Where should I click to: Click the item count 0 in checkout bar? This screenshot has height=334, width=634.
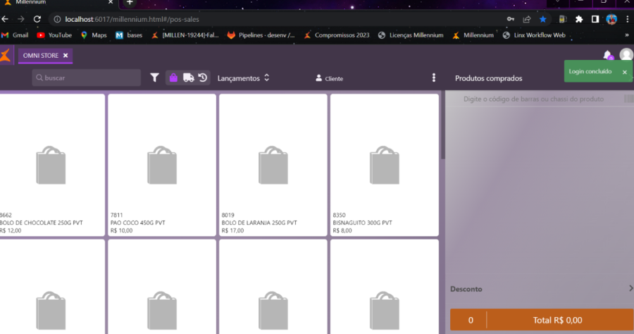471,320
